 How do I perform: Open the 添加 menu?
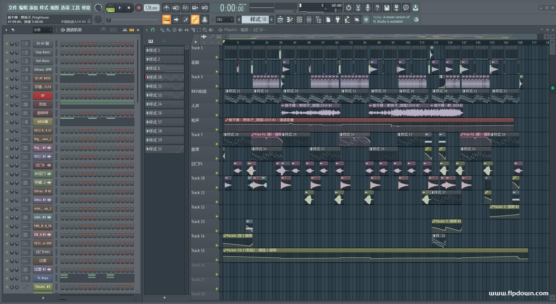point(34,8)
